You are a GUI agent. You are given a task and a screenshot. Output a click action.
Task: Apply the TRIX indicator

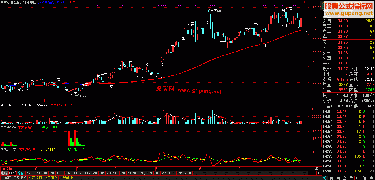[60, 173]
